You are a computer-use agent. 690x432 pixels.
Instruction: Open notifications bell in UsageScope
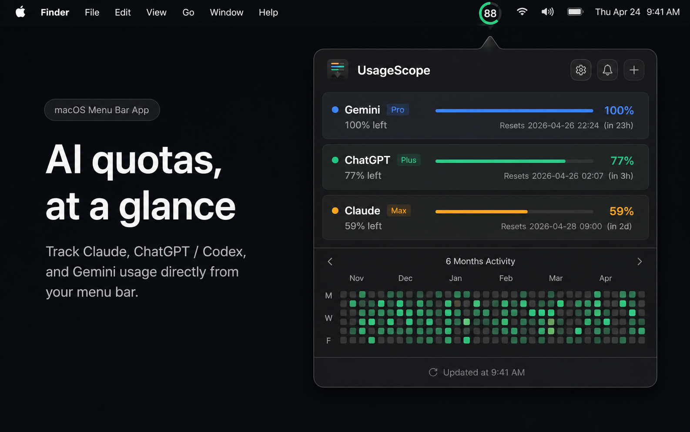tap(607, 70)
